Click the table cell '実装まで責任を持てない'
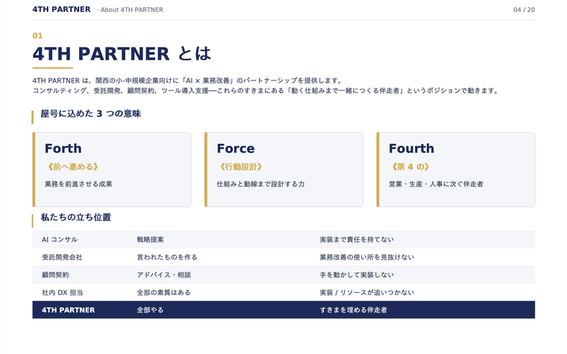Image resolution: width=567 pixels, height=354 pixels. (x=357, y=239)
